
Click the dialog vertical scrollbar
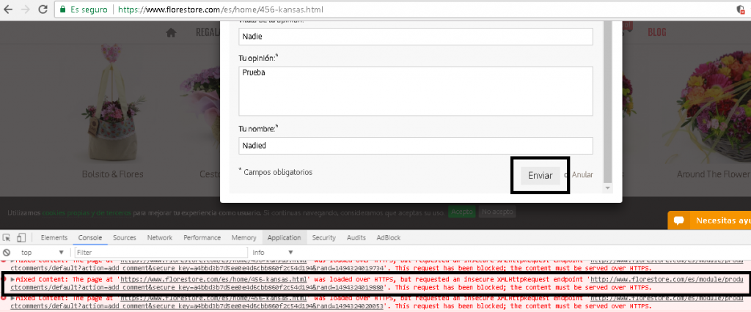pos(607,101)
